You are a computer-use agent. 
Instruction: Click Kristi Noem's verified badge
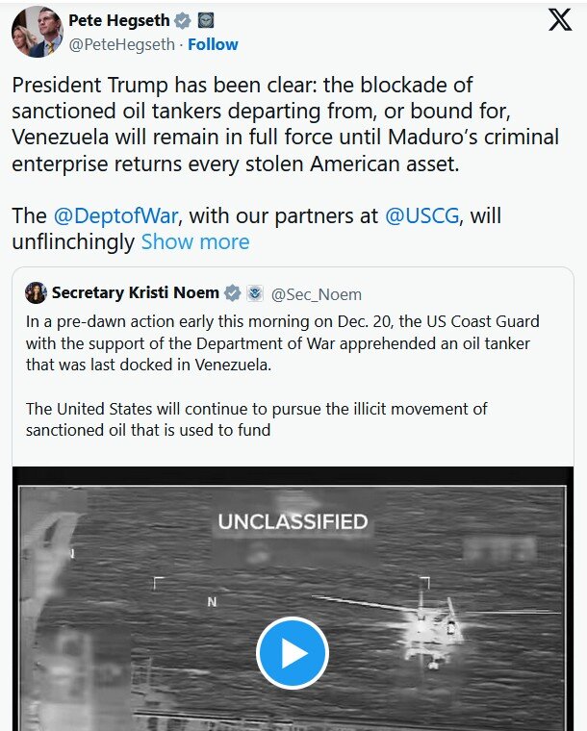coord(233,293)
